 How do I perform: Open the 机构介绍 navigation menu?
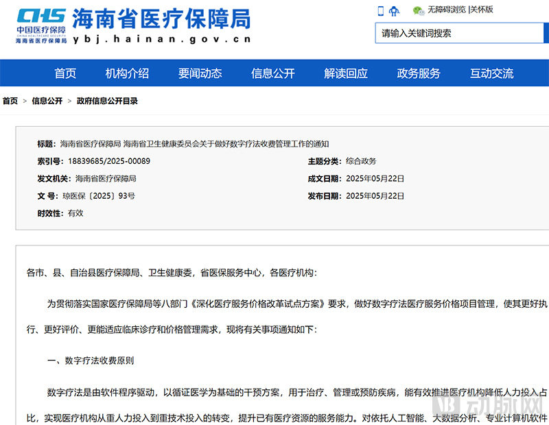coord(127,73)
